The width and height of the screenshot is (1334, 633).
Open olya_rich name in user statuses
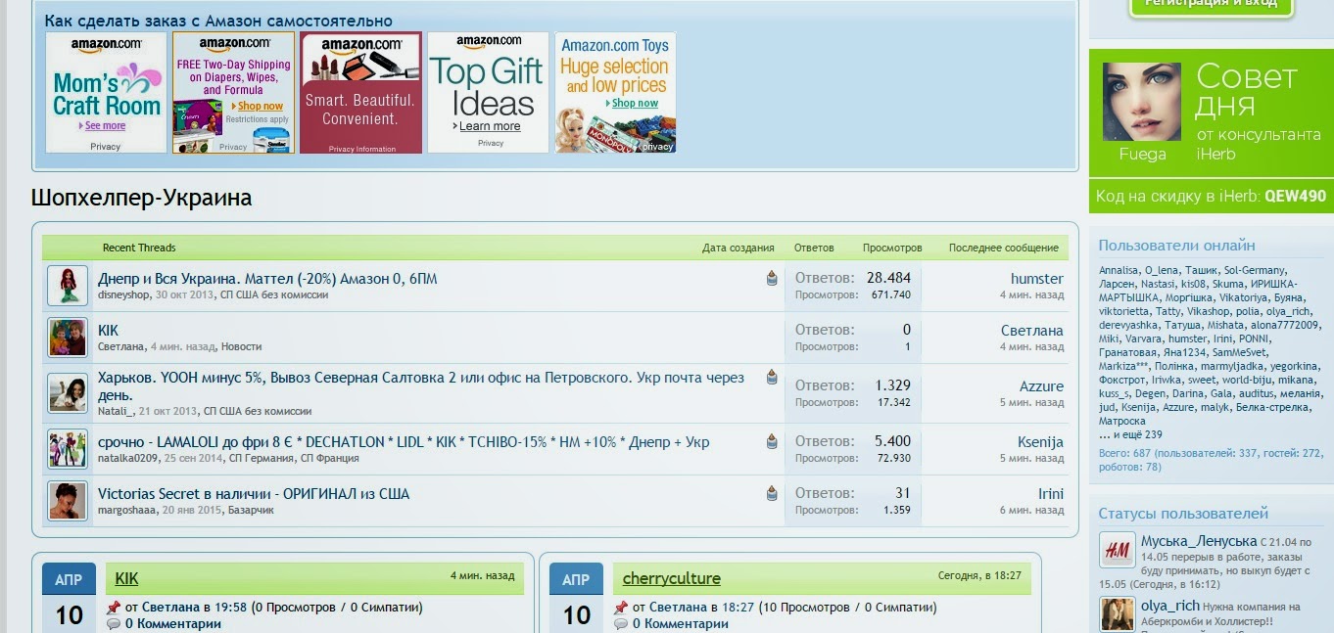[1170, 606]
